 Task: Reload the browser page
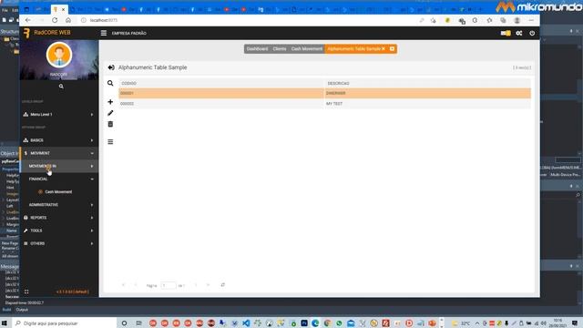55,20
